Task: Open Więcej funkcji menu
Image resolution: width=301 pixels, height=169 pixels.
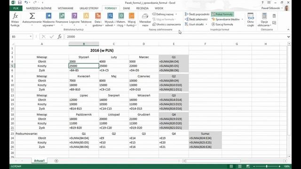Action: click(132, 19)
